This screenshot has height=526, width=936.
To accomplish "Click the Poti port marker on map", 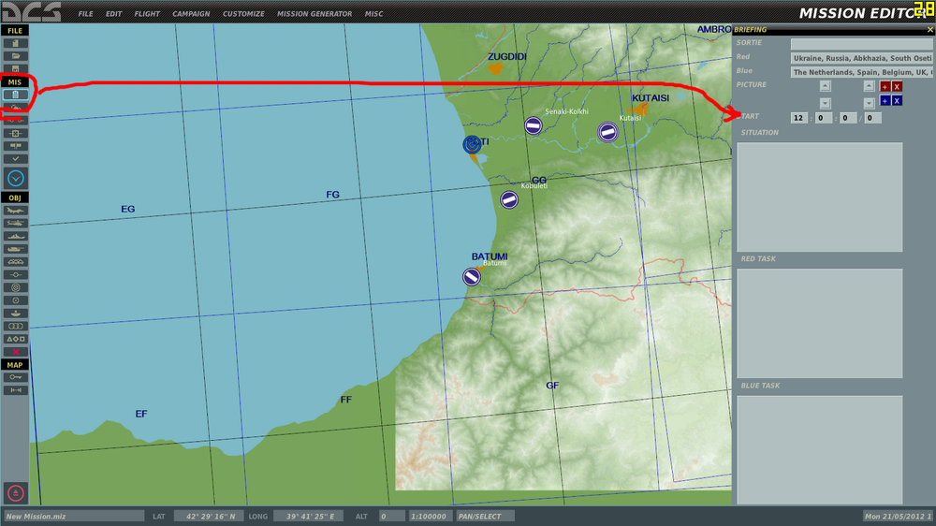I will 472,144.
